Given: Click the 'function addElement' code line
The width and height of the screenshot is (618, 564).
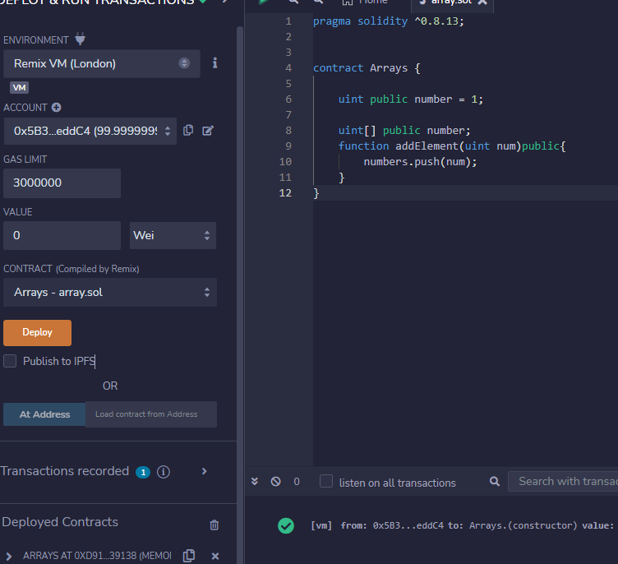Looking at the screenshot, I should [452, 146].
